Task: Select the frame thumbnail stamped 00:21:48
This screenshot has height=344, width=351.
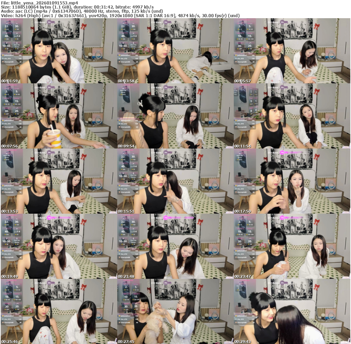Action: (175, 246)
